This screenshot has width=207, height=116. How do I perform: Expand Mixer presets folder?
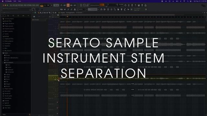9,31
